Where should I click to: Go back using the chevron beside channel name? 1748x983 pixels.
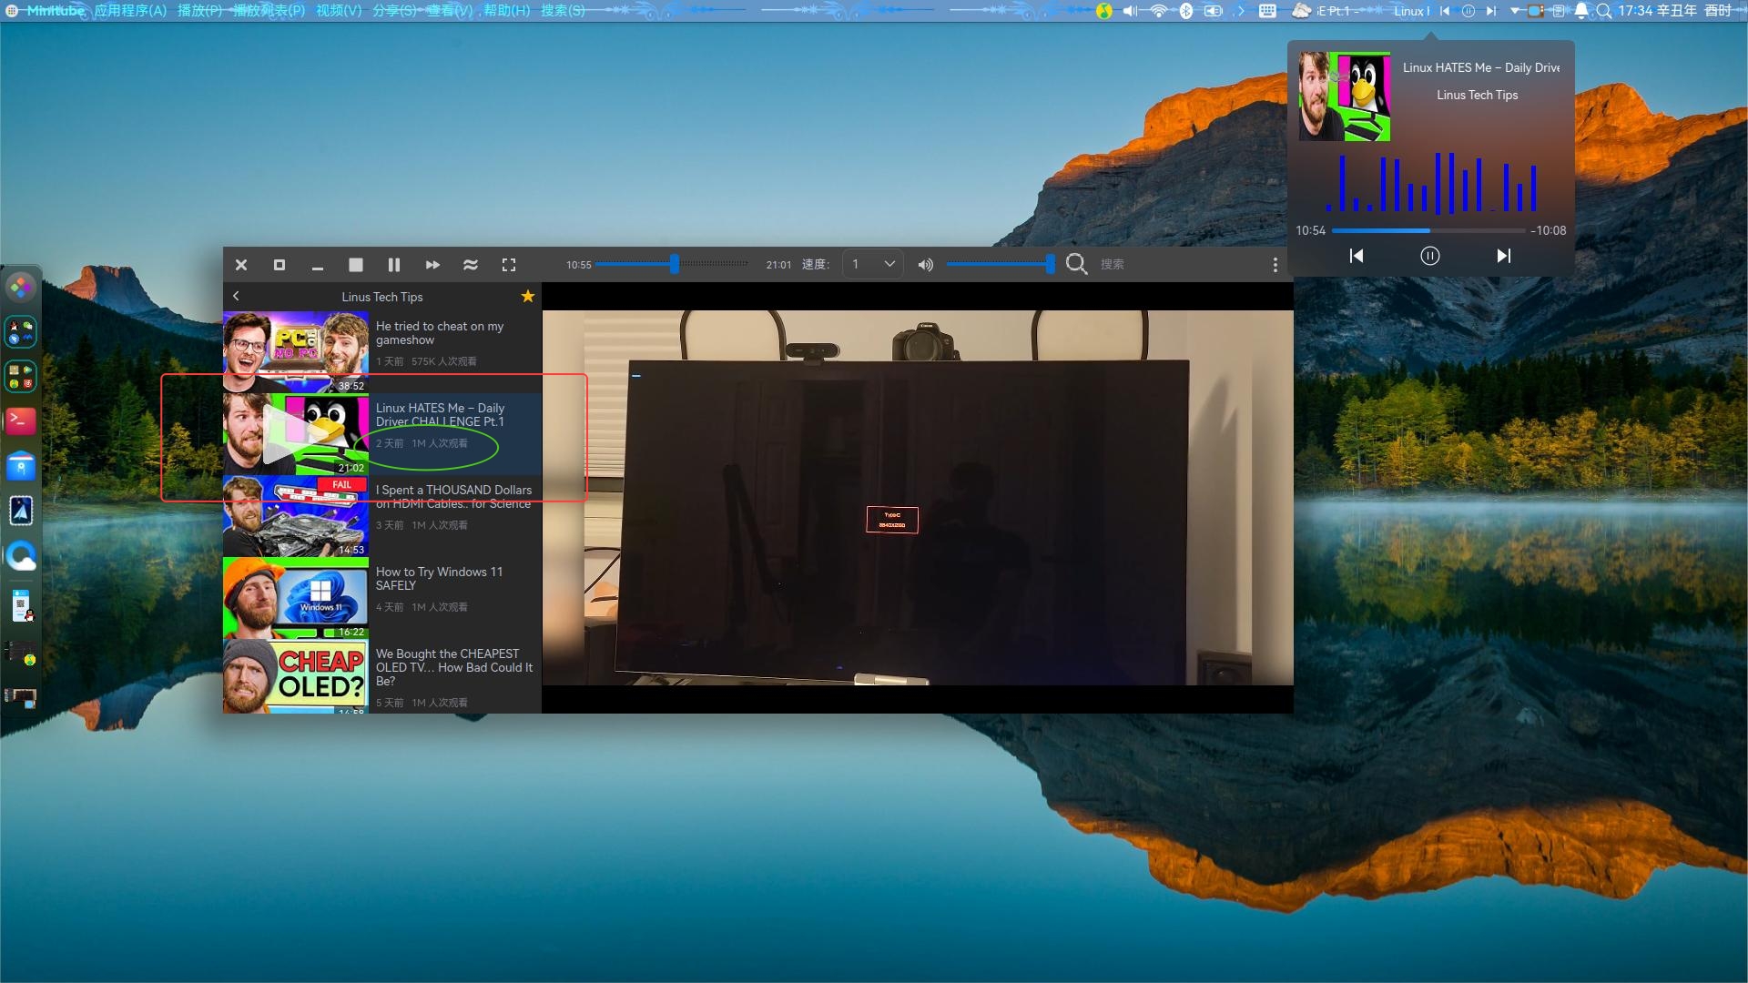tap(236, 297)
